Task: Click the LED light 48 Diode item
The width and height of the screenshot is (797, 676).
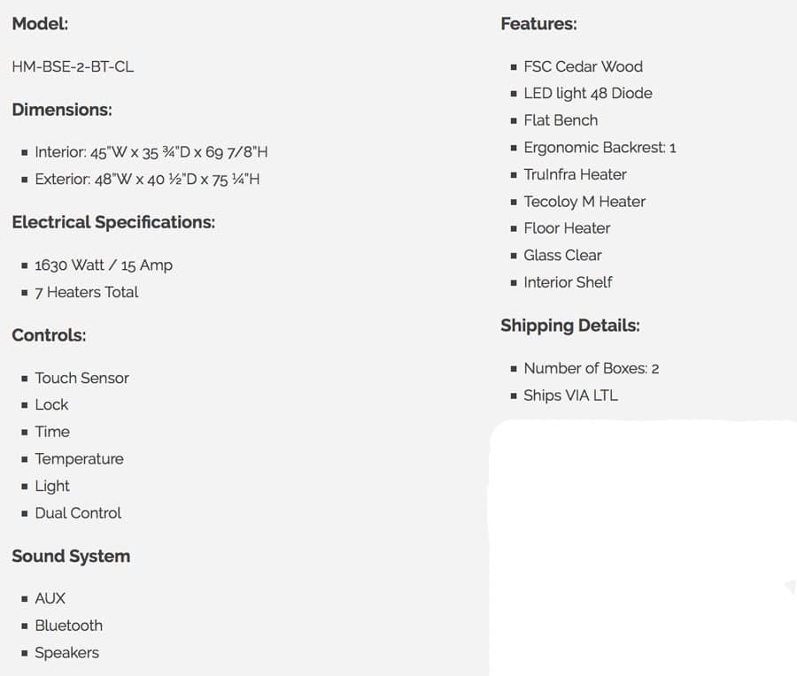Action: click(587, 93)
